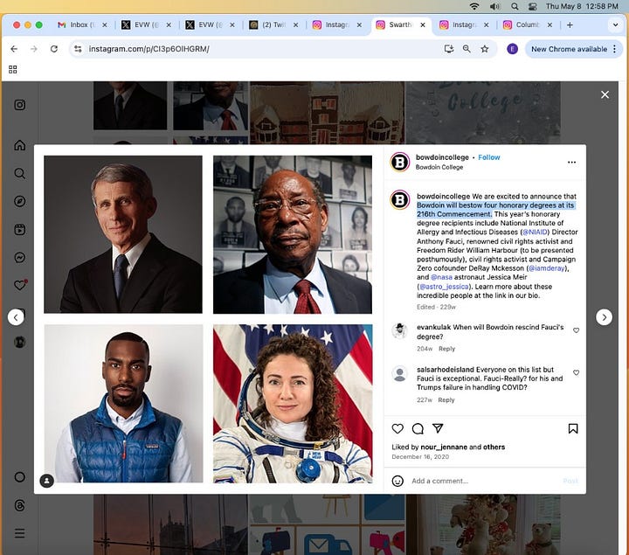Go to Instagram Home icon
629x555 pixels.
(19, 145)
